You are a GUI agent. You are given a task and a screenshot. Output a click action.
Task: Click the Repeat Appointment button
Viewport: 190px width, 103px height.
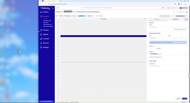coord(155,57)
